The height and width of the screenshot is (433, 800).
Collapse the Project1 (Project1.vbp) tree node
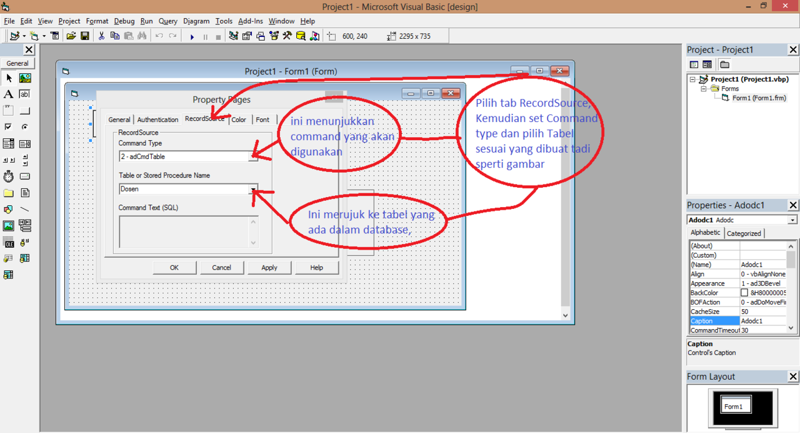[x=693, y=79]
